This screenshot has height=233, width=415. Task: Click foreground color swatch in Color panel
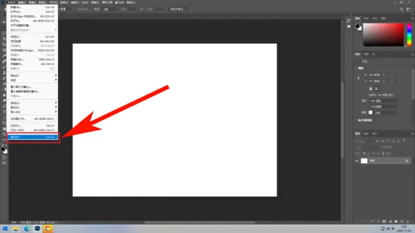[357, 26]
